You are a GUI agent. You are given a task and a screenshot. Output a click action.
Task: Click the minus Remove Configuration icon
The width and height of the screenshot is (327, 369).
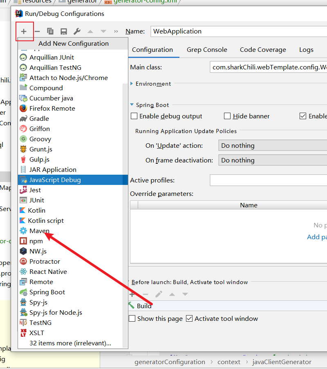tap(37, 31)
